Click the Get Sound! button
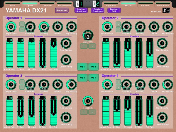The image size is (176, 132). point(62,10)
